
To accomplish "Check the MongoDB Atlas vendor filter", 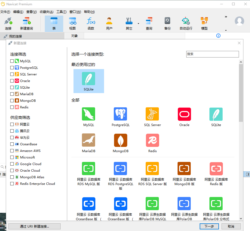I will [12, 177].
